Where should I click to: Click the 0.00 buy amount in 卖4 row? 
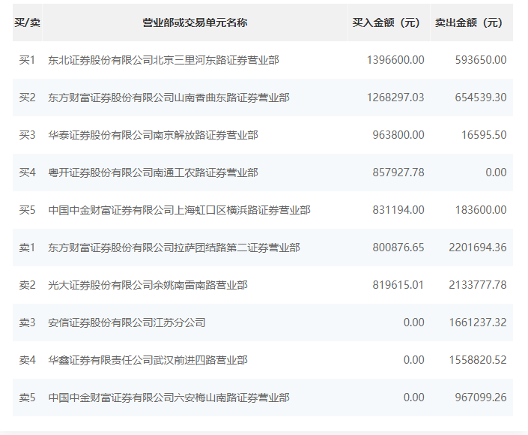click(x=414, y=360)
